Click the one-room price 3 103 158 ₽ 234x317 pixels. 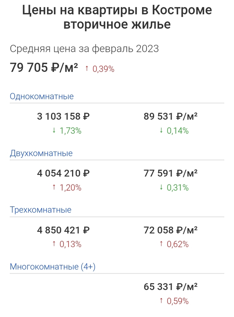63,116
